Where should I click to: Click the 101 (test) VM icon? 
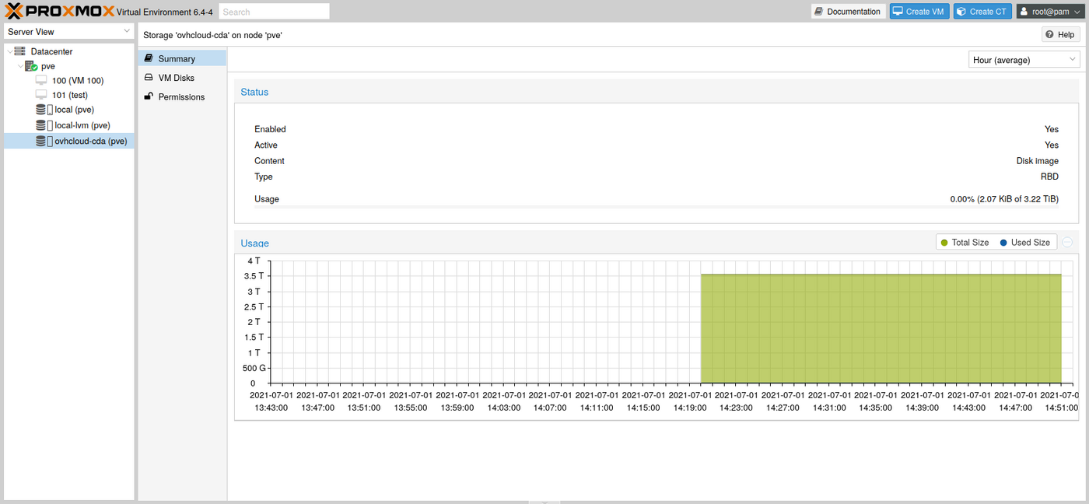(x=41, y=95)
